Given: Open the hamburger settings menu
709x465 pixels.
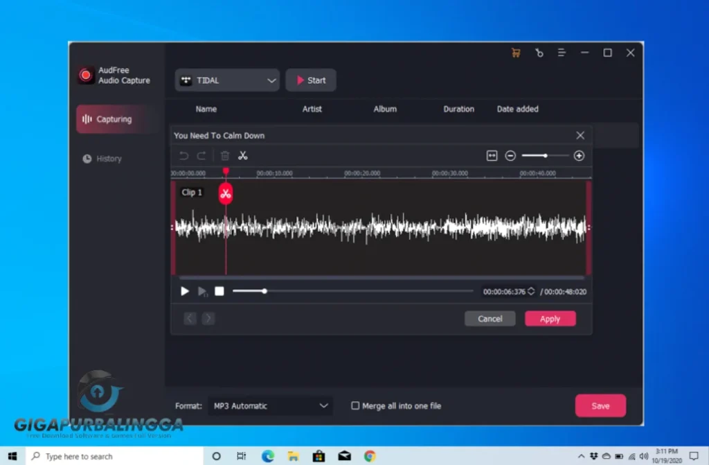Looking at the screenshot, I should pos(562,52).
